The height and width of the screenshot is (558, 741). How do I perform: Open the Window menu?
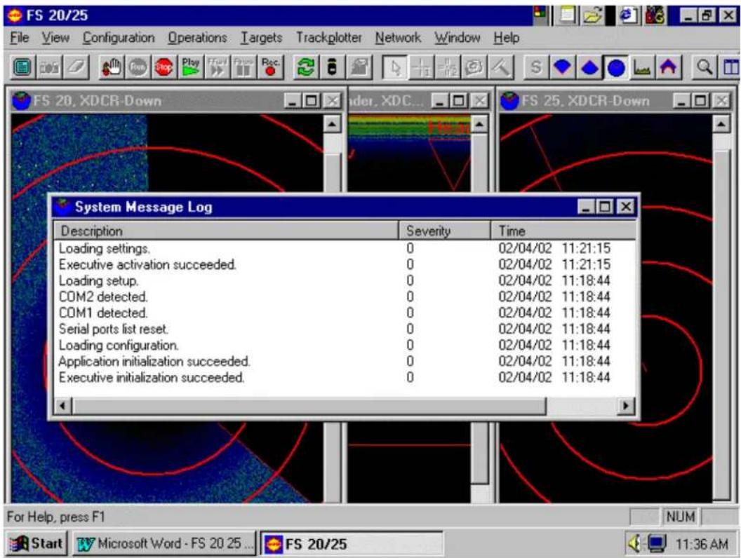coord(458,37)
